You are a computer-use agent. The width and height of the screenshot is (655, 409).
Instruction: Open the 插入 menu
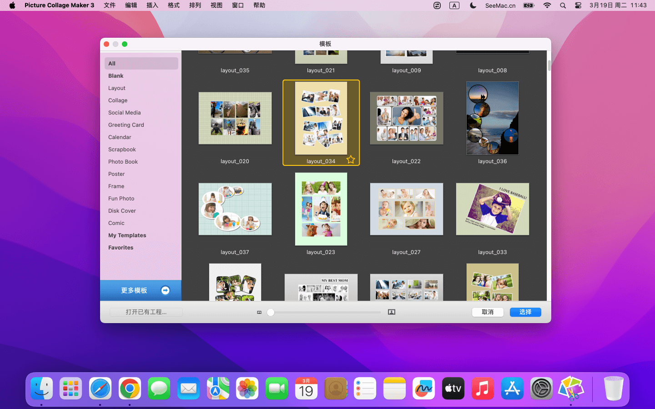tap(152, 5)
